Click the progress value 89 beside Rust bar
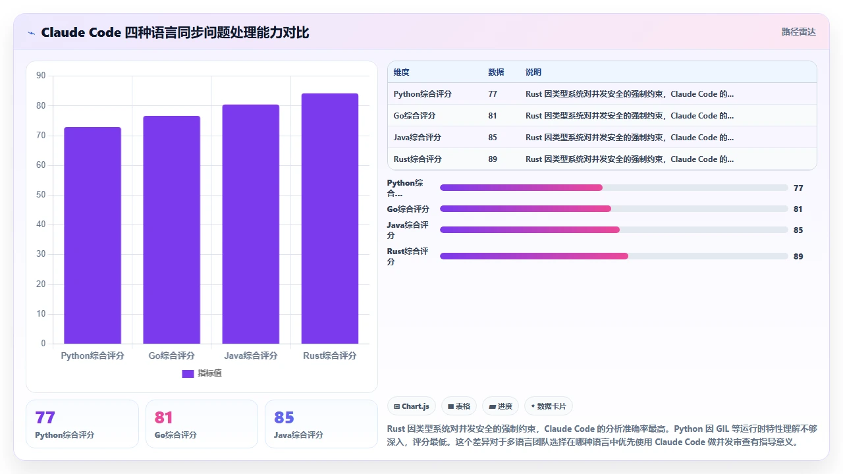 point(798,256)
